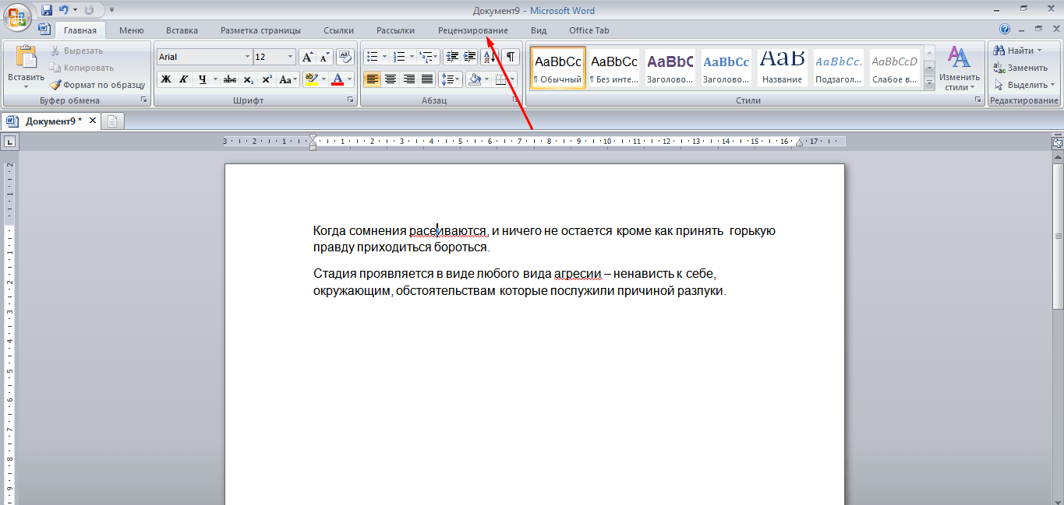Click the Format Painter brush icon
The width and height of the screenshot is (1064, 505).
55,85
